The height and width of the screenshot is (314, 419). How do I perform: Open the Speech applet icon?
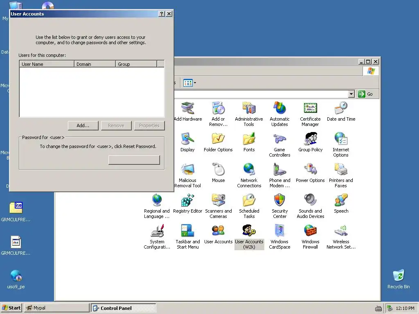tap(341, 200)
